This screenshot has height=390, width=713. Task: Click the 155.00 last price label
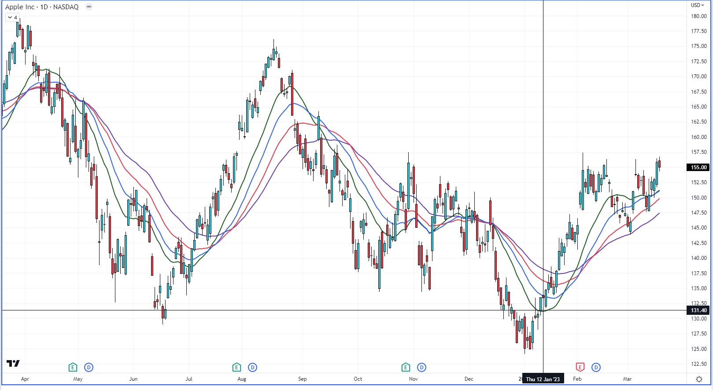698,167
